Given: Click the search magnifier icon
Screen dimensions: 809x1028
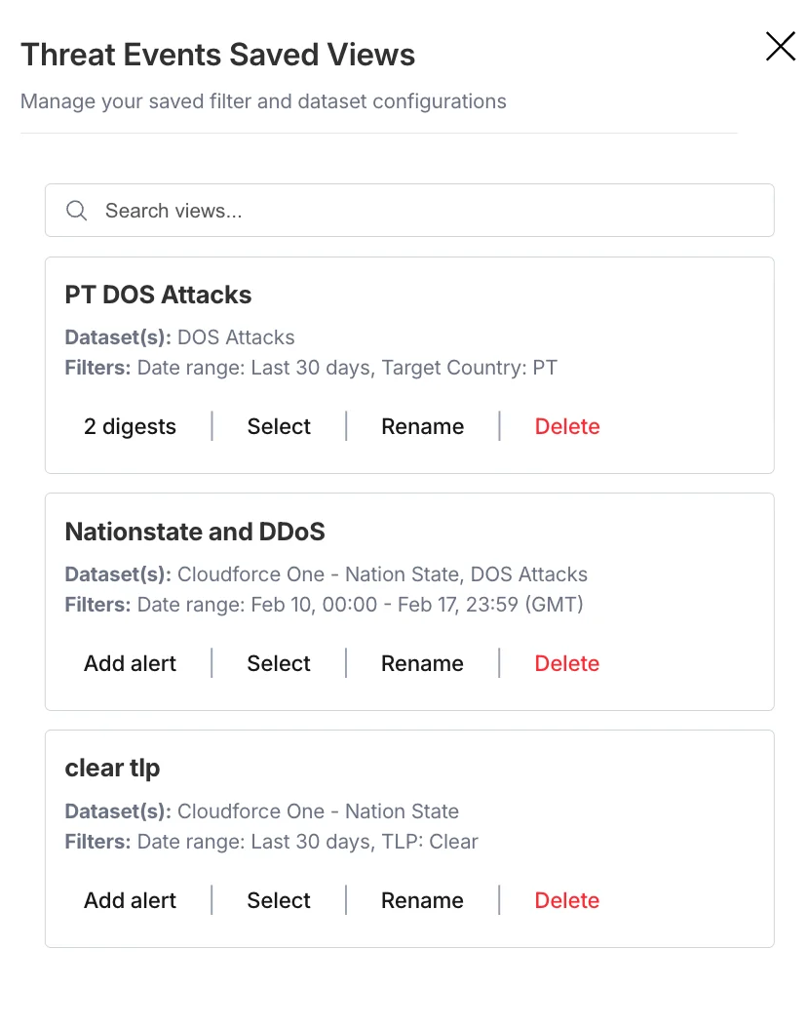Looking at the screenshot, I should (x=76, y=210).
